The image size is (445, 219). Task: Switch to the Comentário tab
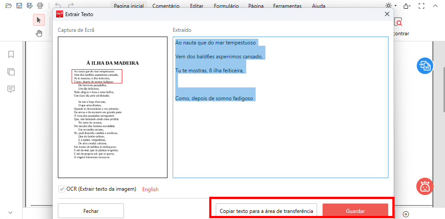coord(166,5)
